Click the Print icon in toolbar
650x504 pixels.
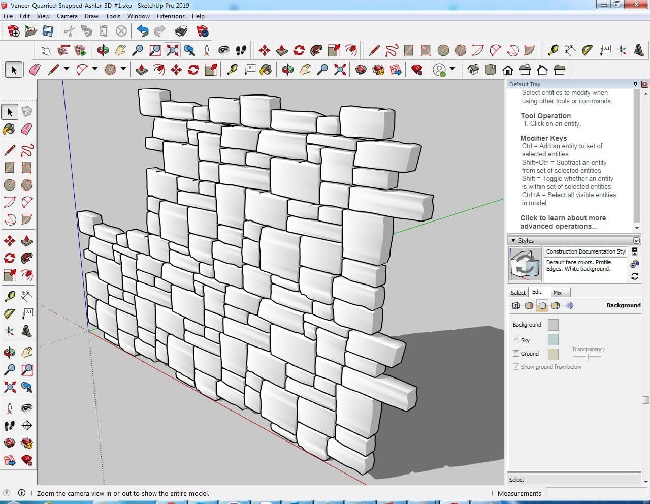pyautogui.click(x=181, y=31)
